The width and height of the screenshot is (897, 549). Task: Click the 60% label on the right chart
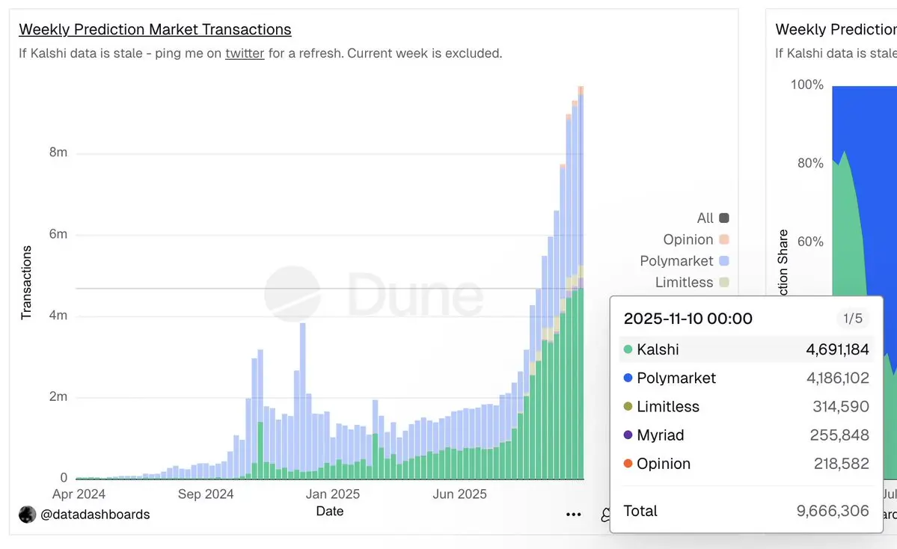(811, 242)
